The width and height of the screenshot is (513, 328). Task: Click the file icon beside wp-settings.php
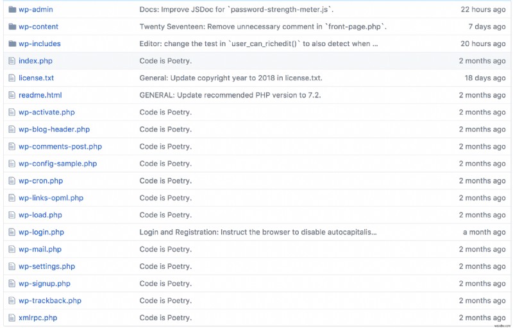(12, 266)
